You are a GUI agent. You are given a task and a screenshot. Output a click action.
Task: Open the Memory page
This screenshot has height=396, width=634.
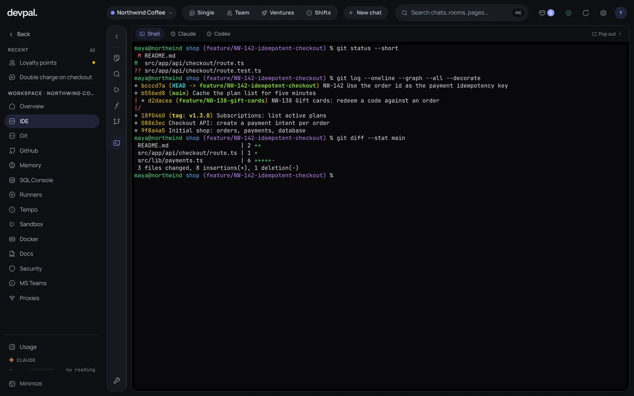point(52,165)
